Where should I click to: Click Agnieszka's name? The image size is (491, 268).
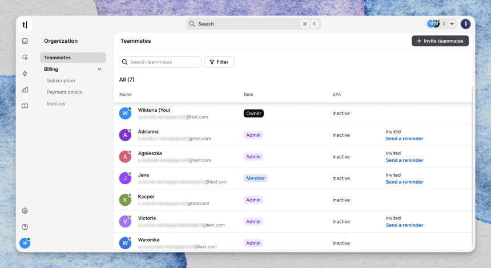[x=150, y=153]
